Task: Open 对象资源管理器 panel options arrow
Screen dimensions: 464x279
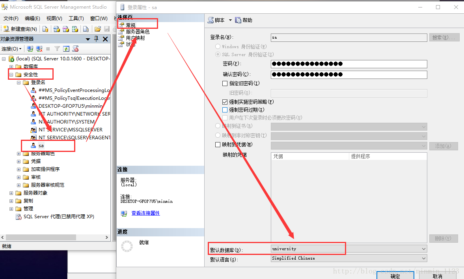Action: (88, 39)
